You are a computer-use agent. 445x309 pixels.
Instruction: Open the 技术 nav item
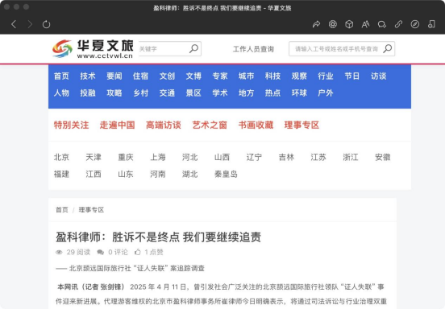88,76
